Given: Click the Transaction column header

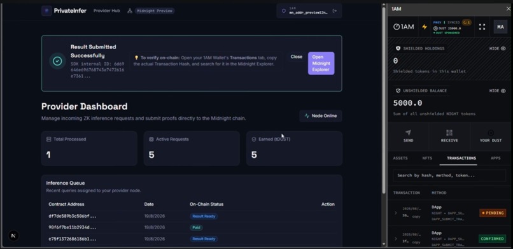Looking at the screenshot, I should pyautogui.click(x=406, y=193).
